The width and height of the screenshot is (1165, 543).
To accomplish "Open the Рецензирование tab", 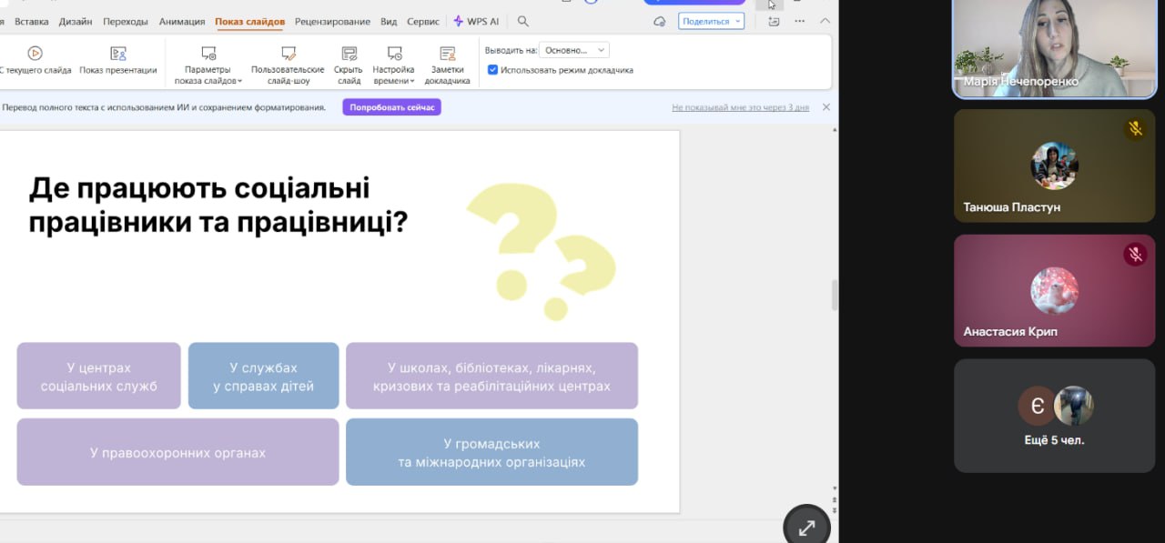I will pyautogui.click(x=332, y=21).
